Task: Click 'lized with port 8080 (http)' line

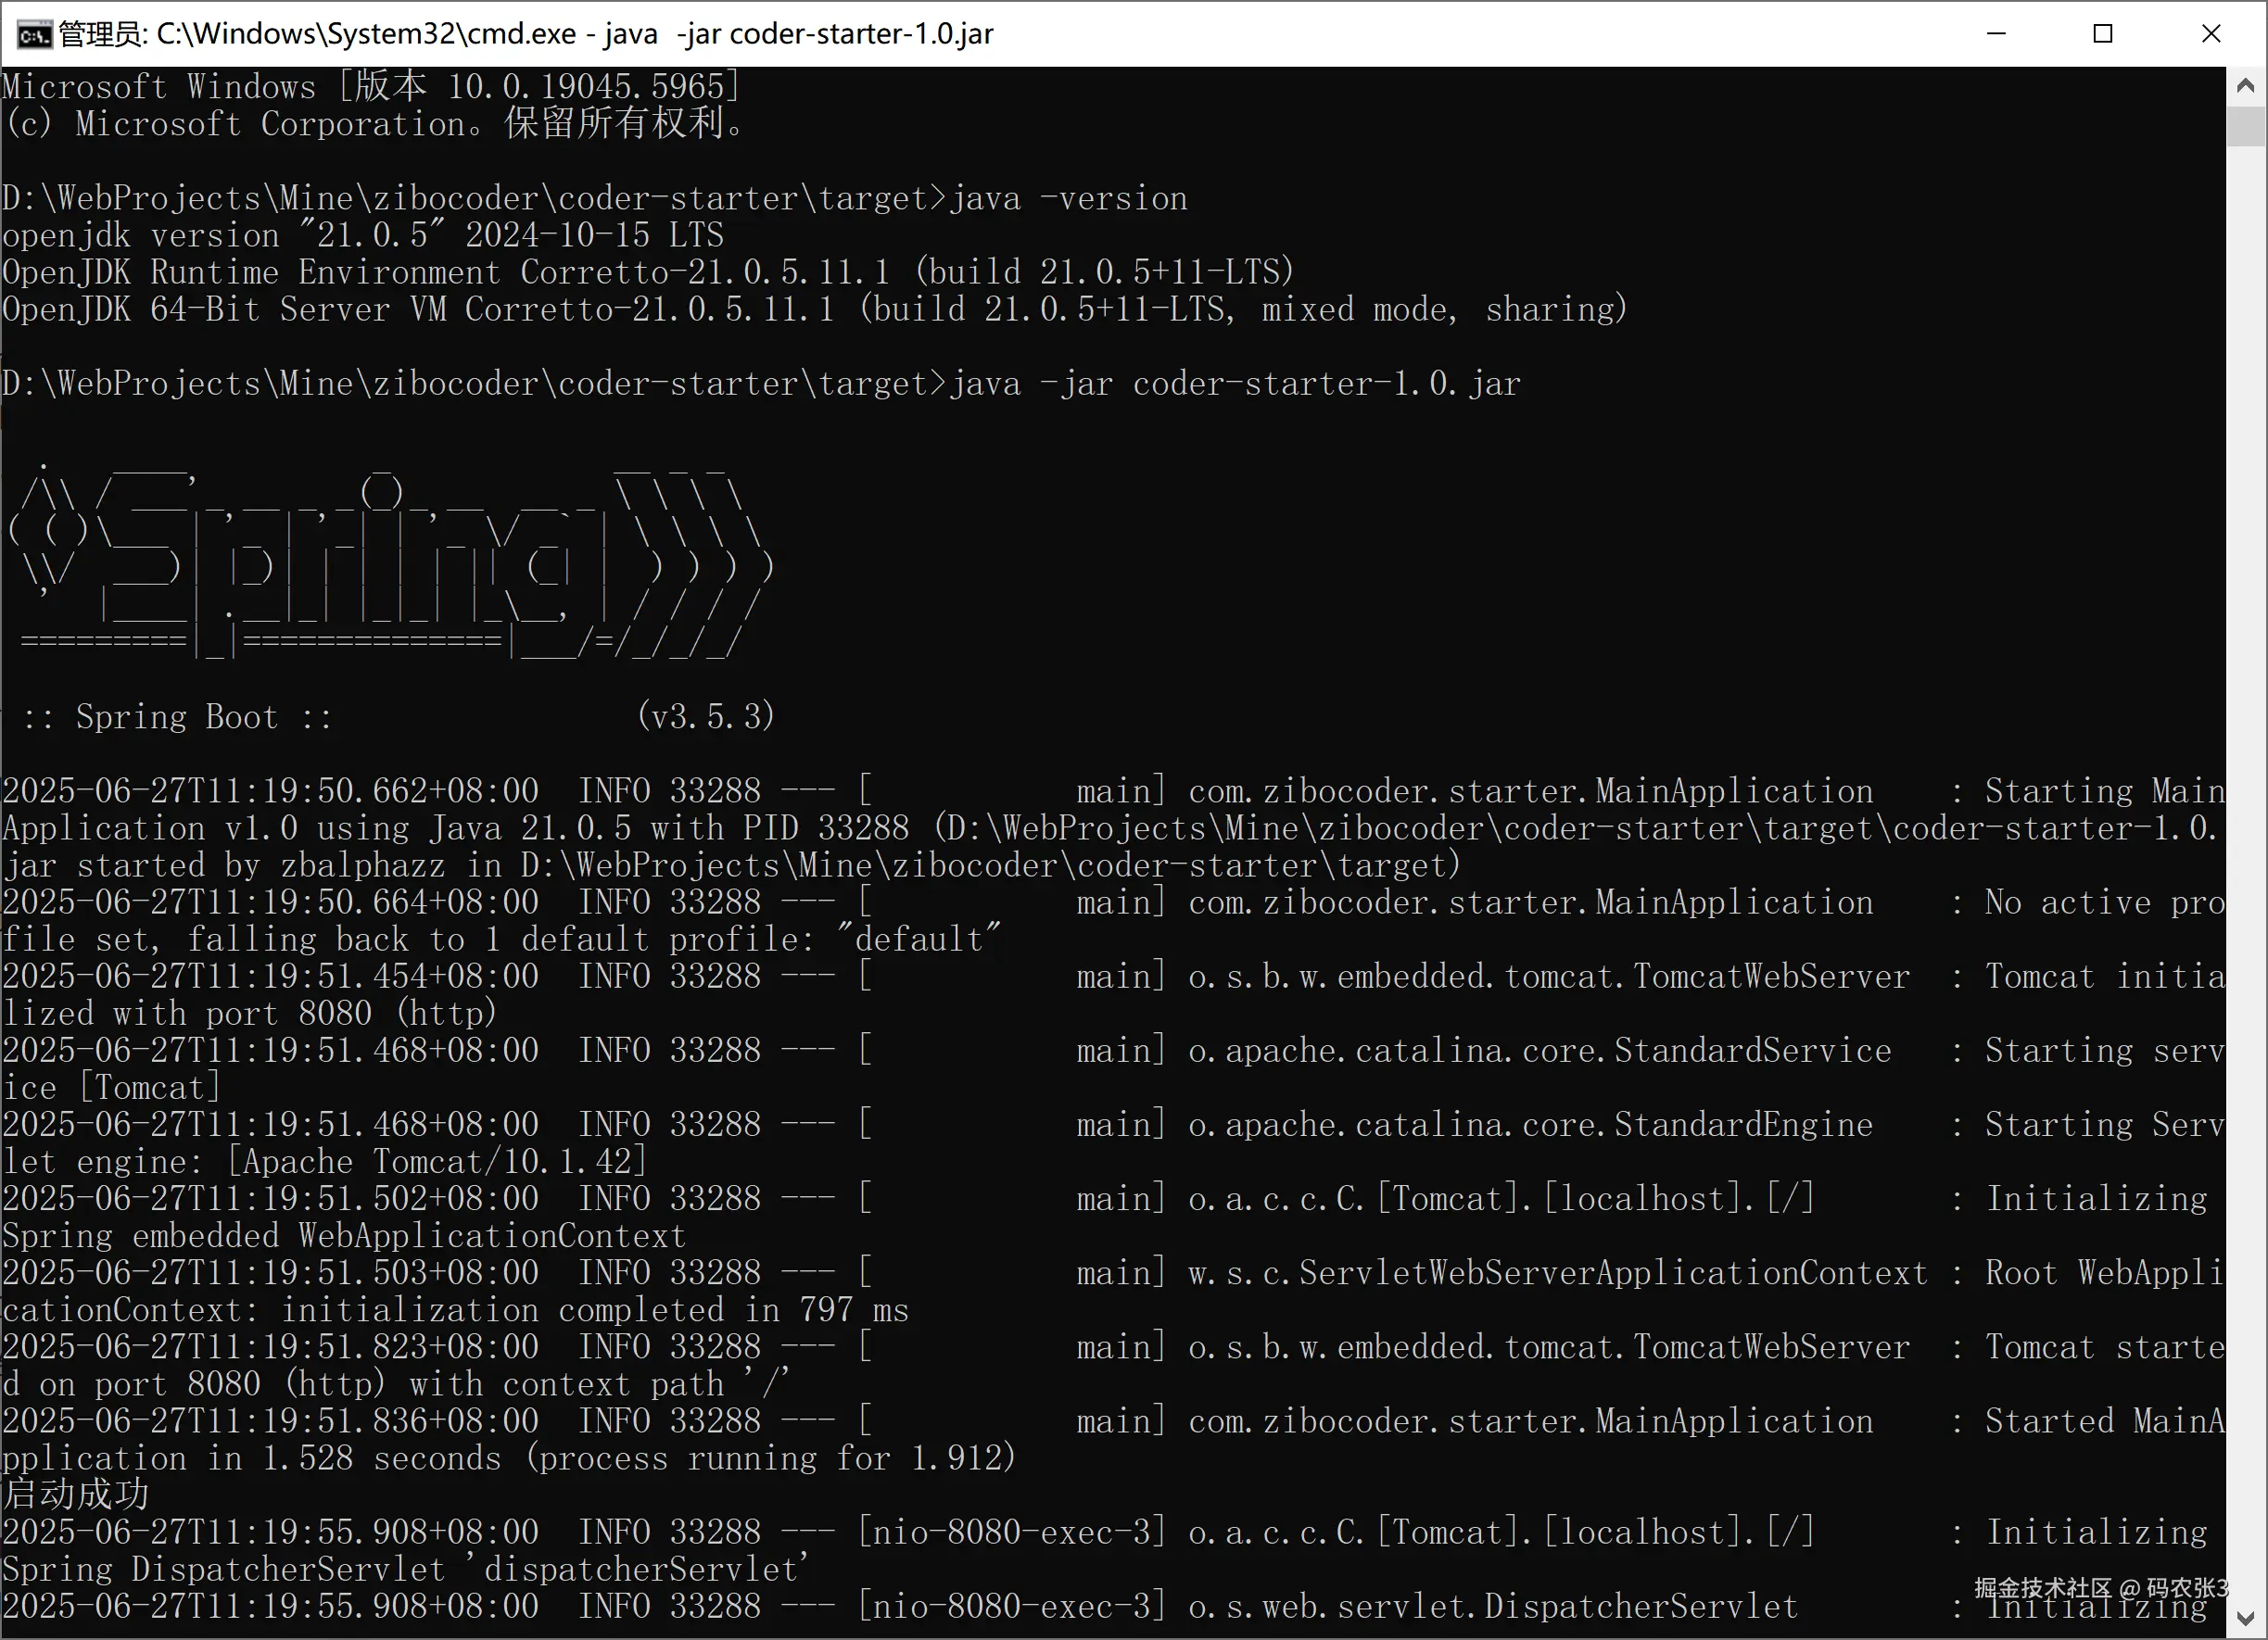Action: click(x=250, y=1014)
